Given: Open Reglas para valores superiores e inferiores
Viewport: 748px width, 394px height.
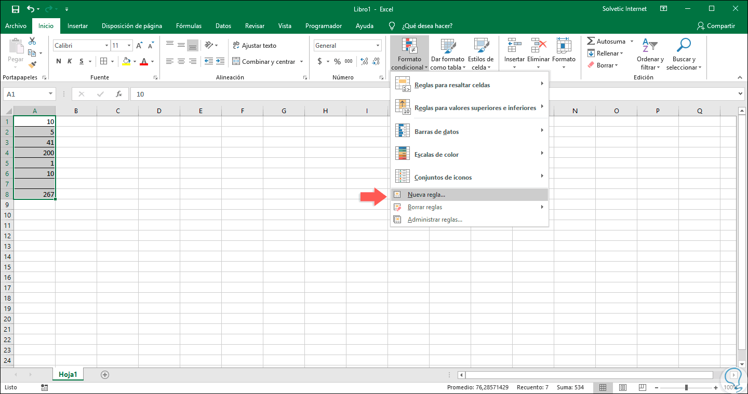Looking at the screenshot, I should click(x=469, y=107).
